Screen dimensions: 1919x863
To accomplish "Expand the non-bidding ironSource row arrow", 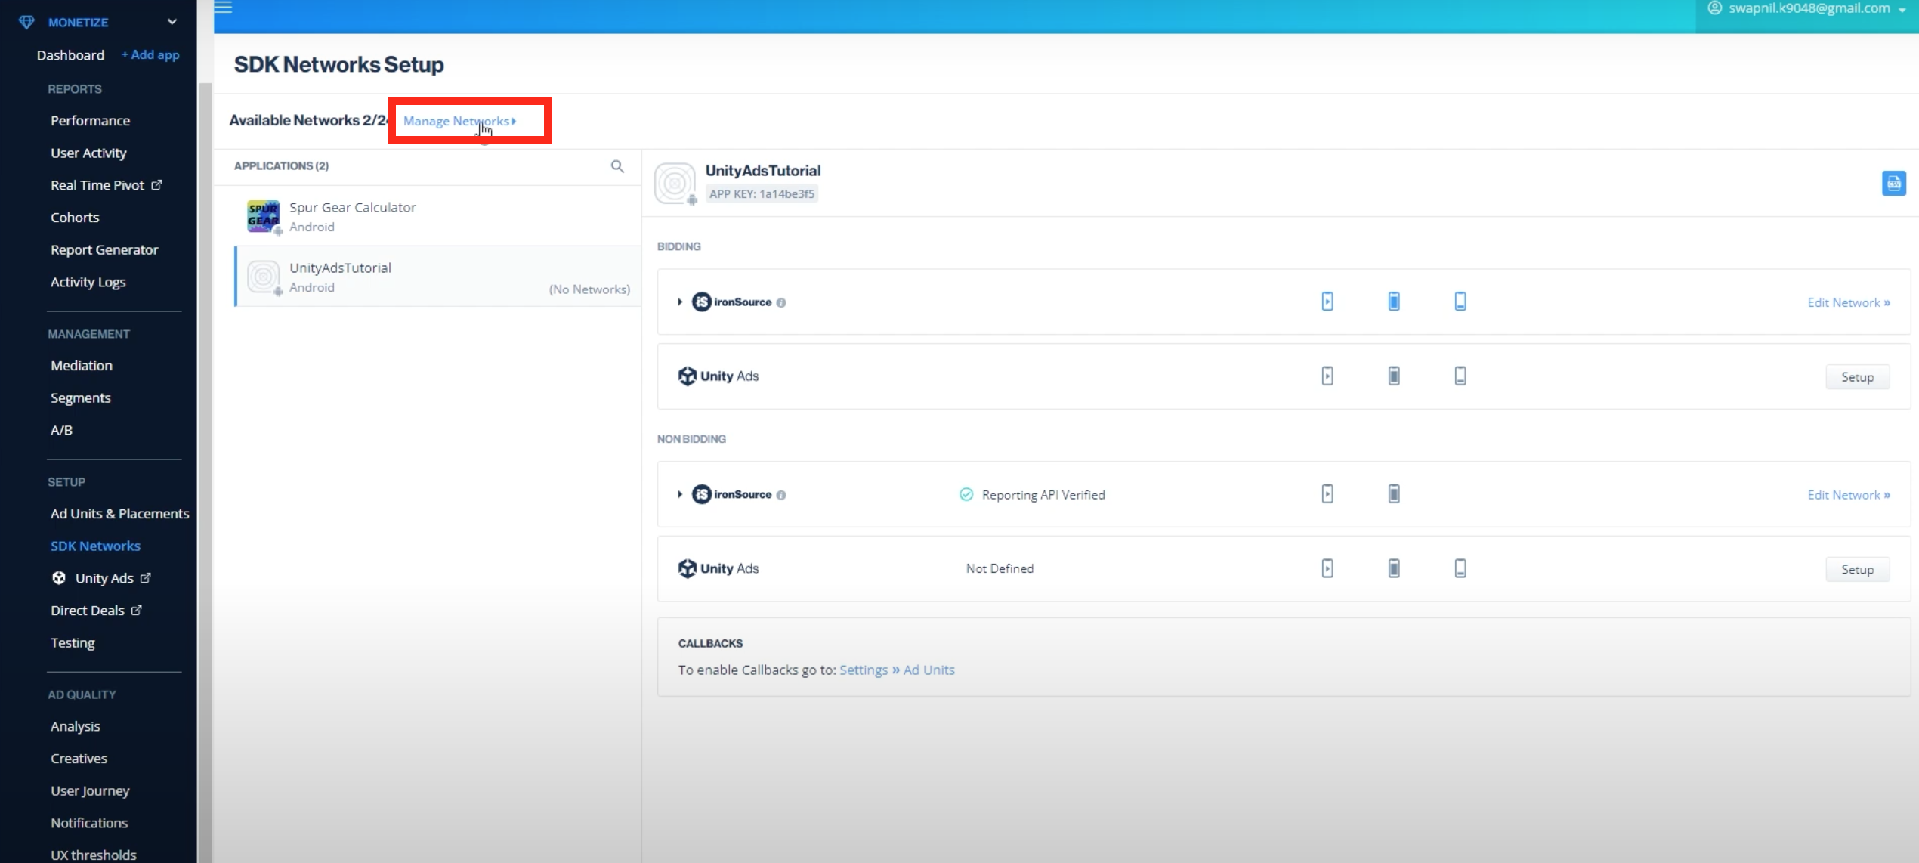I will tap(680, 494).
